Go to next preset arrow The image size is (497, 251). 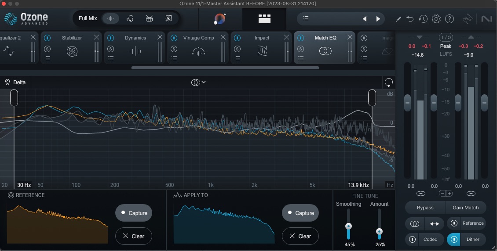point(378,19)
